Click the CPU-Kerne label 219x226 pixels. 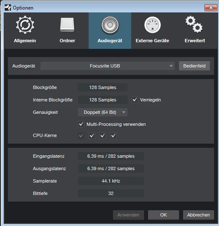click(x=45, y=135)
